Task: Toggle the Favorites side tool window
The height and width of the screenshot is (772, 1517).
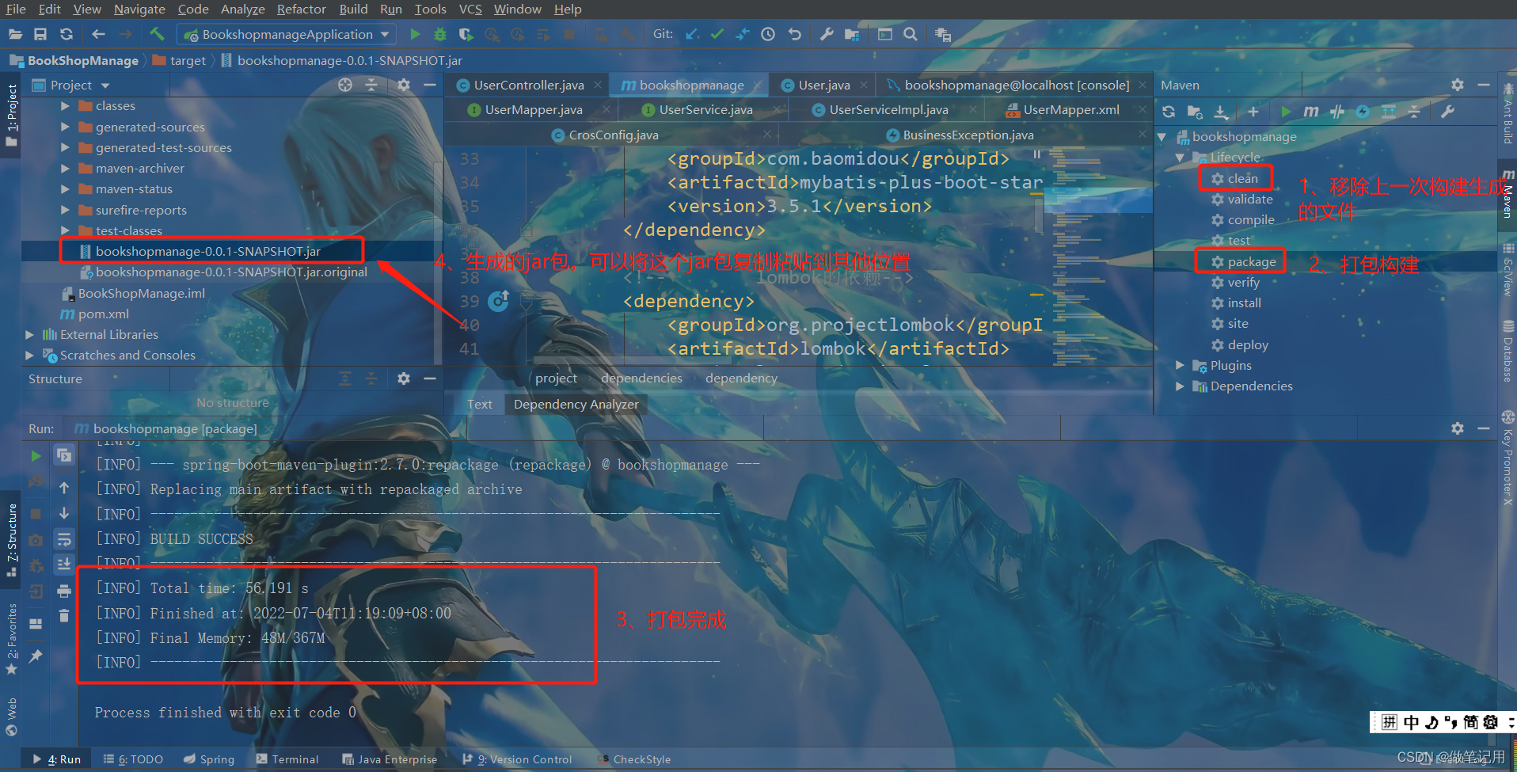Action: click(x=11, y=639)
